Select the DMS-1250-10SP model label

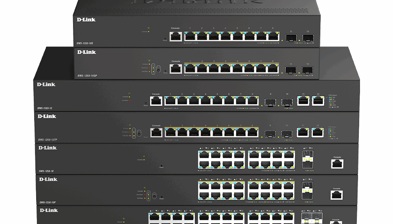coord(87,76)
